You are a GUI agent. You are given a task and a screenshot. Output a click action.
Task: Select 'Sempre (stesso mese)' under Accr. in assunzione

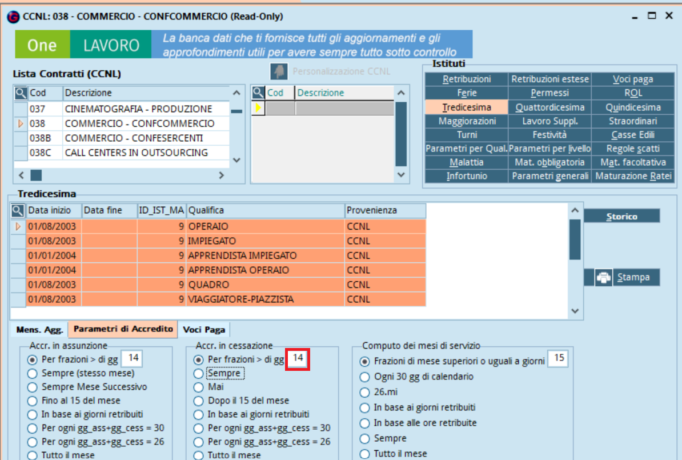point(33,373)
